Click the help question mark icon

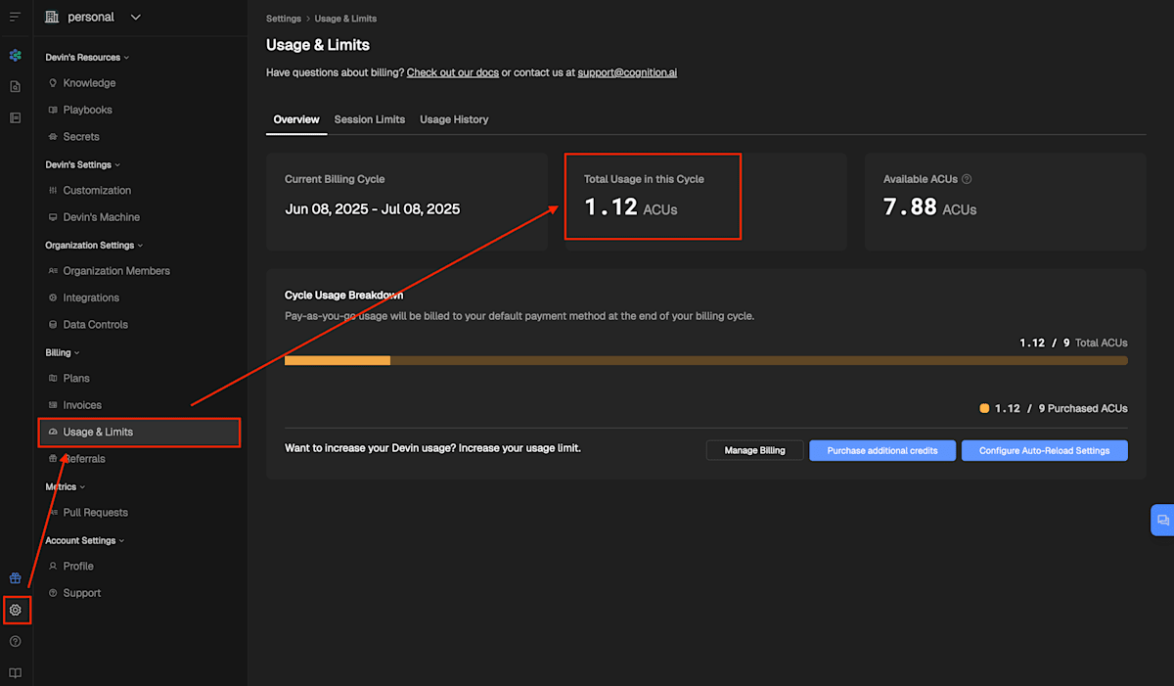tap(15, 642)
